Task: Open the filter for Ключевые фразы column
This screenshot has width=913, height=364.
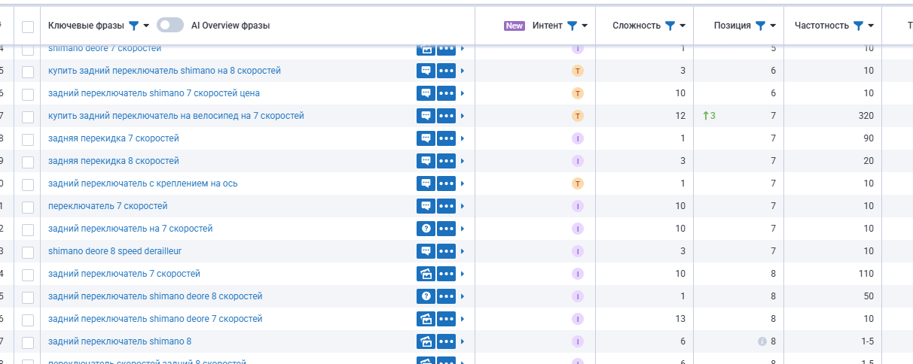Action: (133, 26)
